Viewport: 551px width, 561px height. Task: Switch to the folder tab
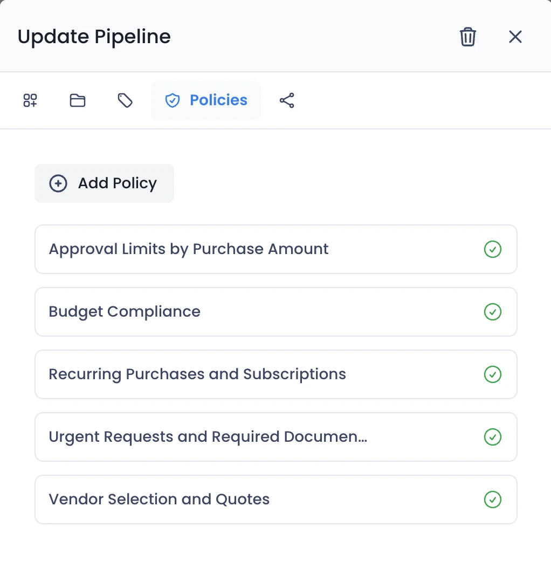(x=77, y=100)
